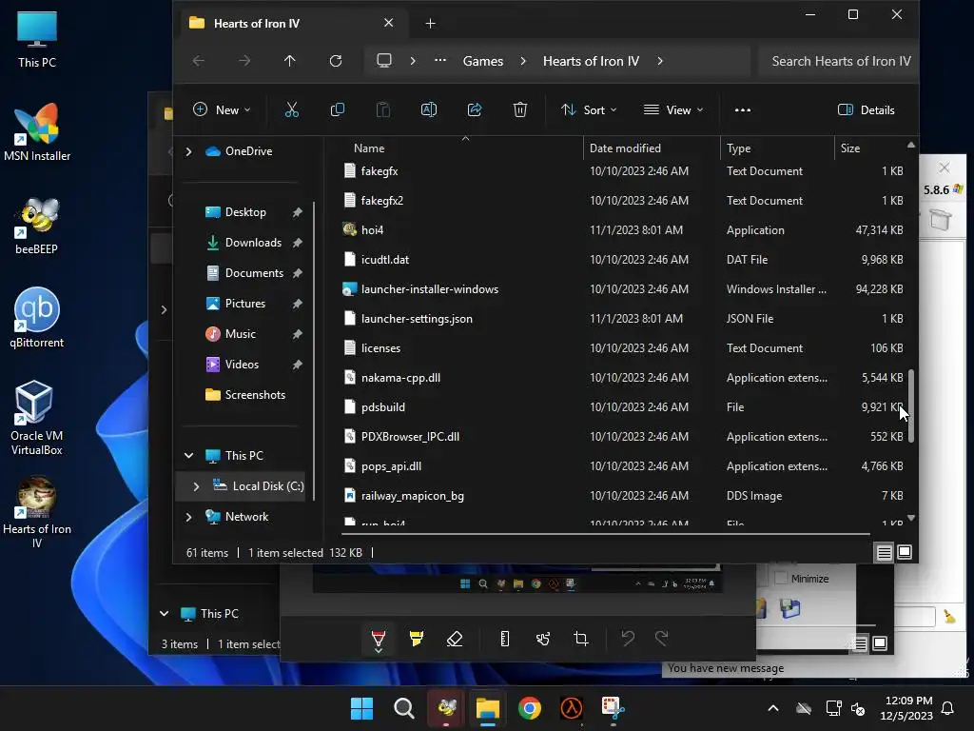This screenshot has width=974, height=731.
Task: Open beeBEEP desktop shortcut
Action: 37,226
